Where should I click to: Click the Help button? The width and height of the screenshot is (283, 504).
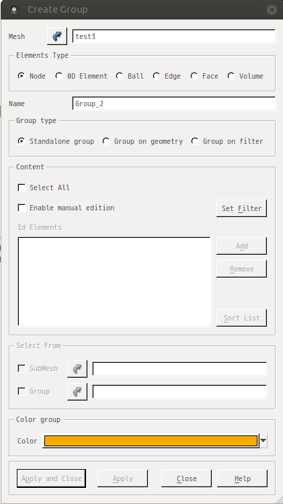[242, 478]
